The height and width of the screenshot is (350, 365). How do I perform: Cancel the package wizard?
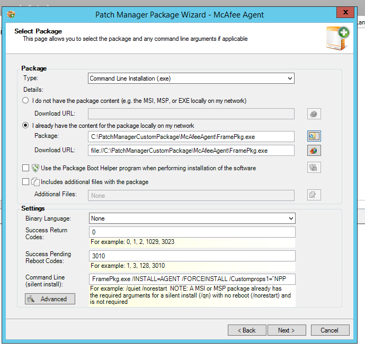pos(330,330)
